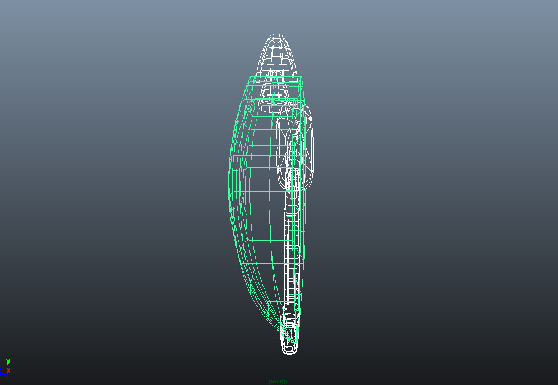558x385 pixels.
Task: Click the XYZ axis orientation indicator
Action: coord(5,367)
